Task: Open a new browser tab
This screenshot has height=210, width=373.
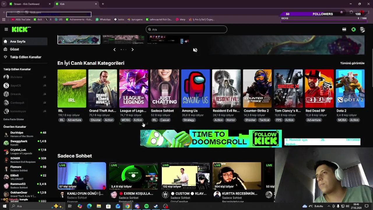Action: click(103, 4)
